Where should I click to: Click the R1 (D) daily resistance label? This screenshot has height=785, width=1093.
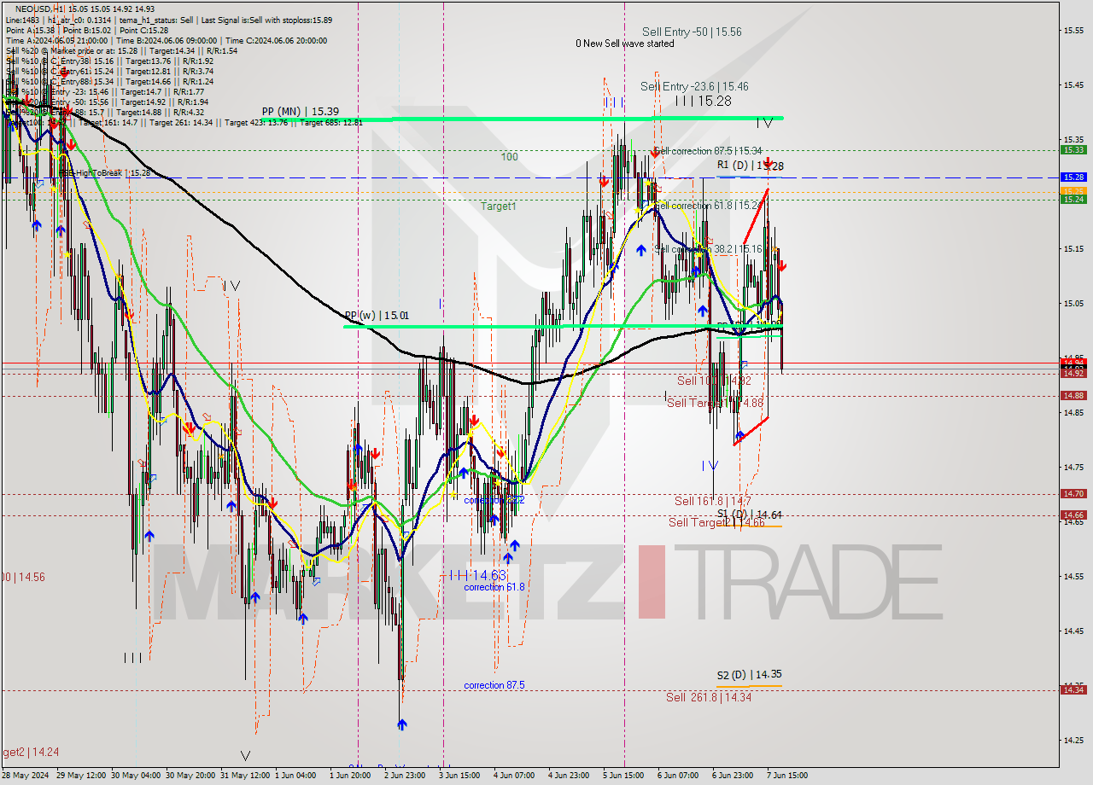click(x=751, y=166)
